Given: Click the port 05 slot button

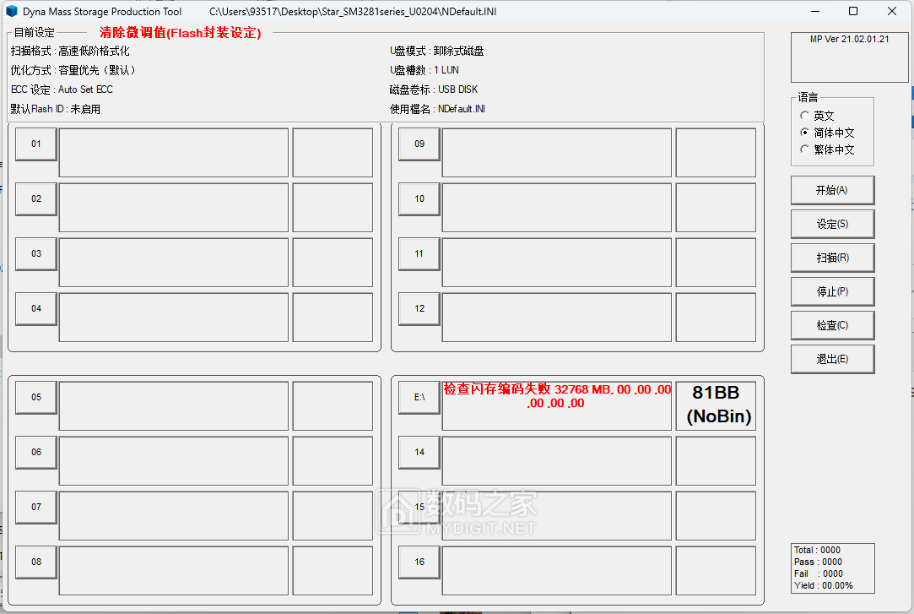Looking at the screenshot, I should (35, 397).
